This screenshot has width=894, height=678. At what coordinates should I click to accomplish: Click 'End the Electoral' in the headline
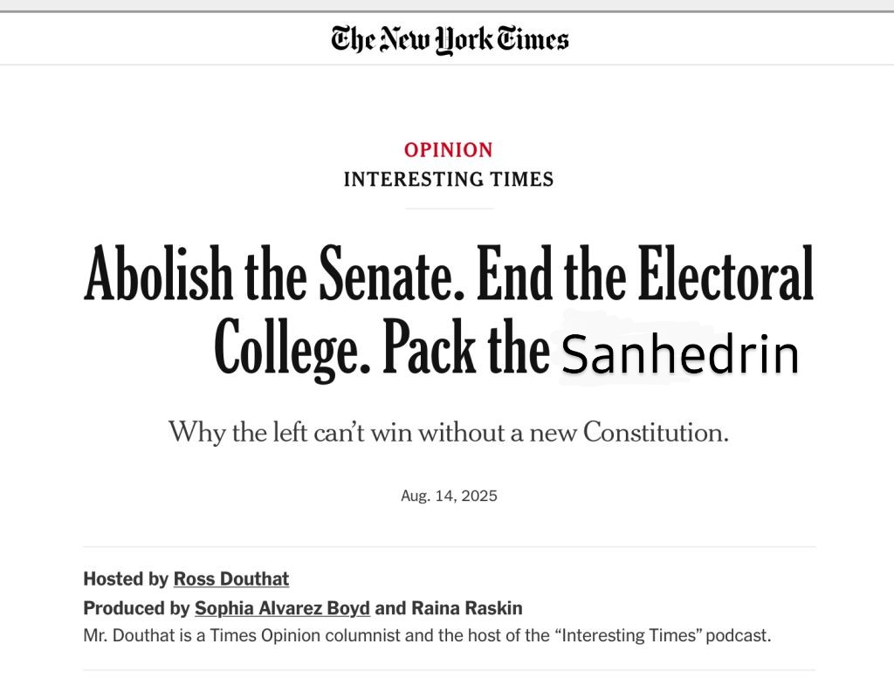point(644,273)
